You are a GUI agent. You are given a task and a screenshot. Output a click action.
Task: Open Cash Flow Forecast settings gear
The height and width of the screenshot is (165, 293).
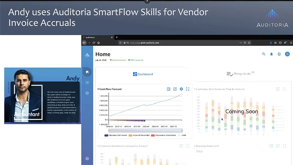(181, 89)
